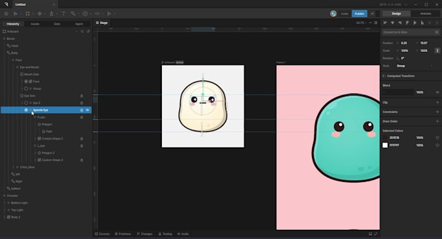This screenshot has height=239, width=442.
Task: Open the Rive logo home menu
Action: (x=6, y=5)
